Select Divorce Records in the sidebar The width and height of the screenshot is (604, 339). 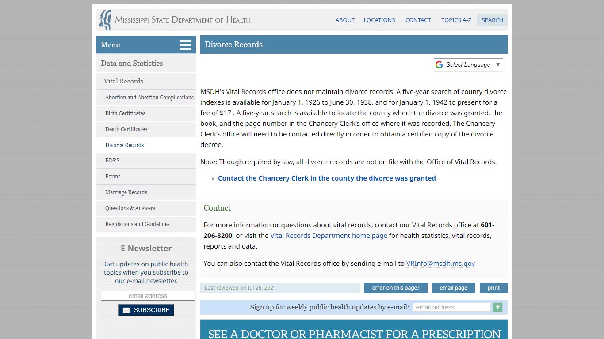pyautogui.click(x=146, y=145)
